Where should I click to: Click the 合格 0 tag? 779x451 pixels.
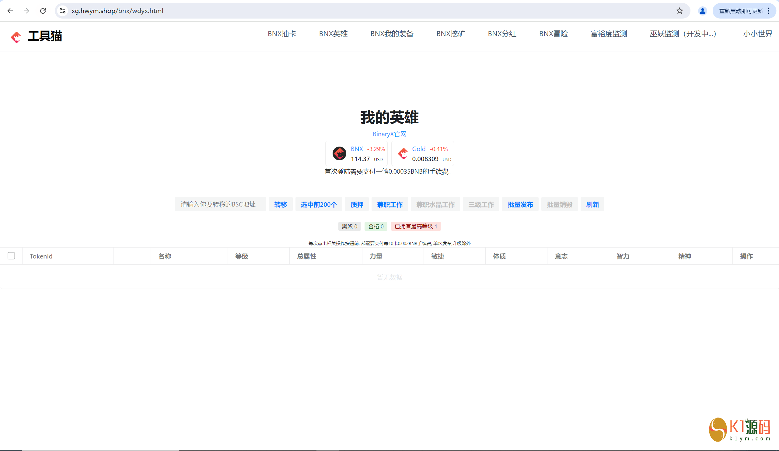coord(376,226)
